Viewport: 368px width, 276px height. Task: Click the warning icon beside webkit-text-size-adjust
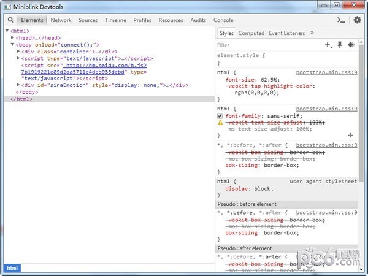(221, 122)
